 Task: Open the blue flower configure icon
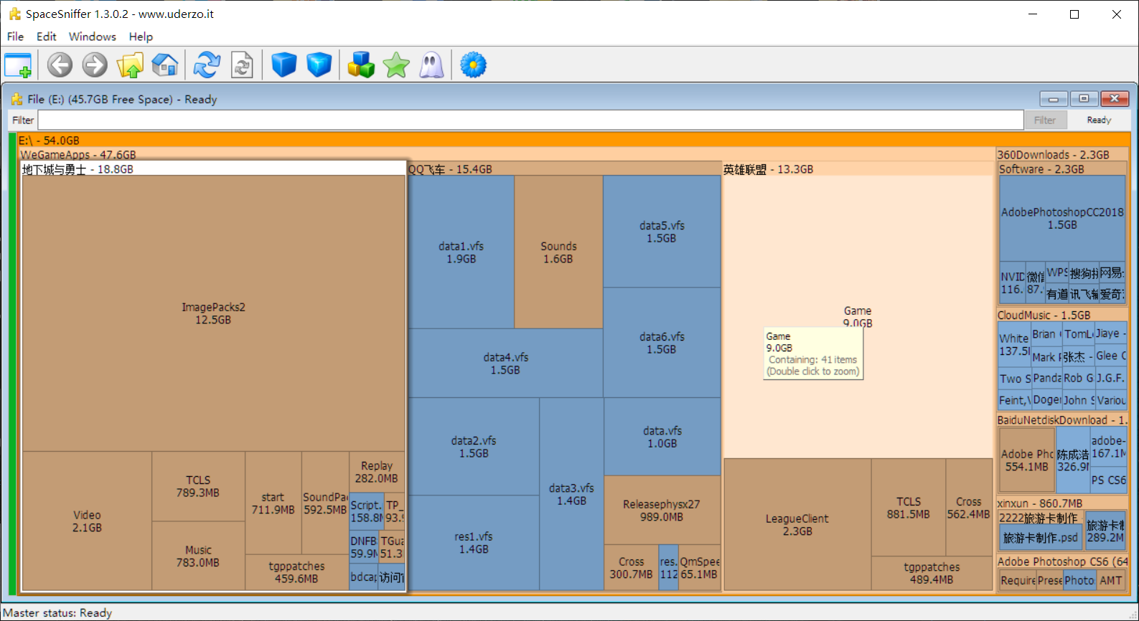coord(473,65)
